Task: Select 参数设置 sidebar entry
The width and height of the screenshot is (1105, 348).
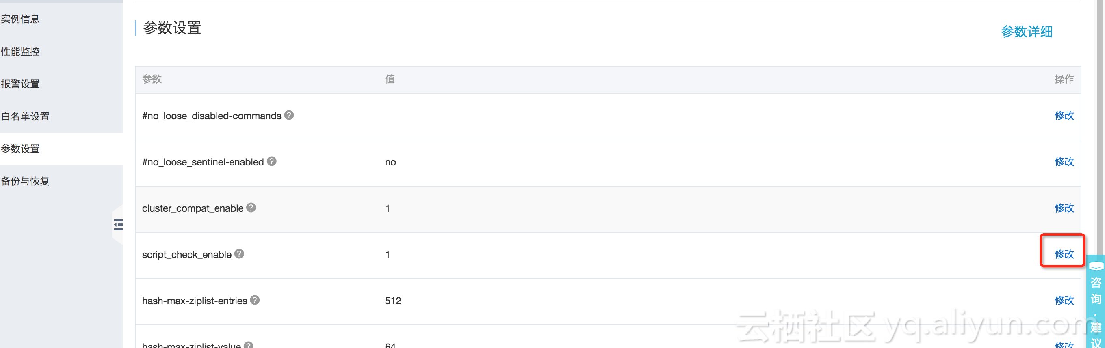Action: click(x=20, y=149)
